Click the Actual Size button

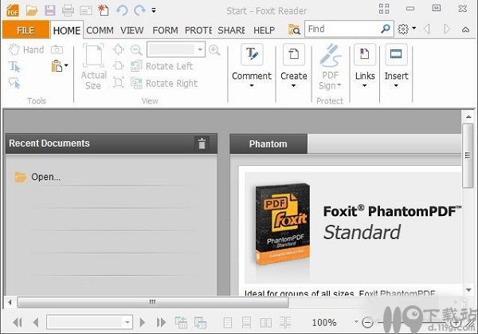point(93,67)
